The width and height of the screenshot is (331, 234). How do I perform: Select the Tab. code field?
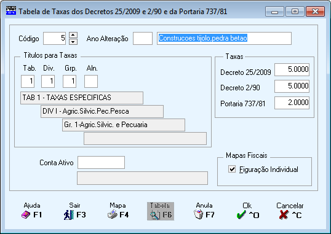[x=28, y=81]
